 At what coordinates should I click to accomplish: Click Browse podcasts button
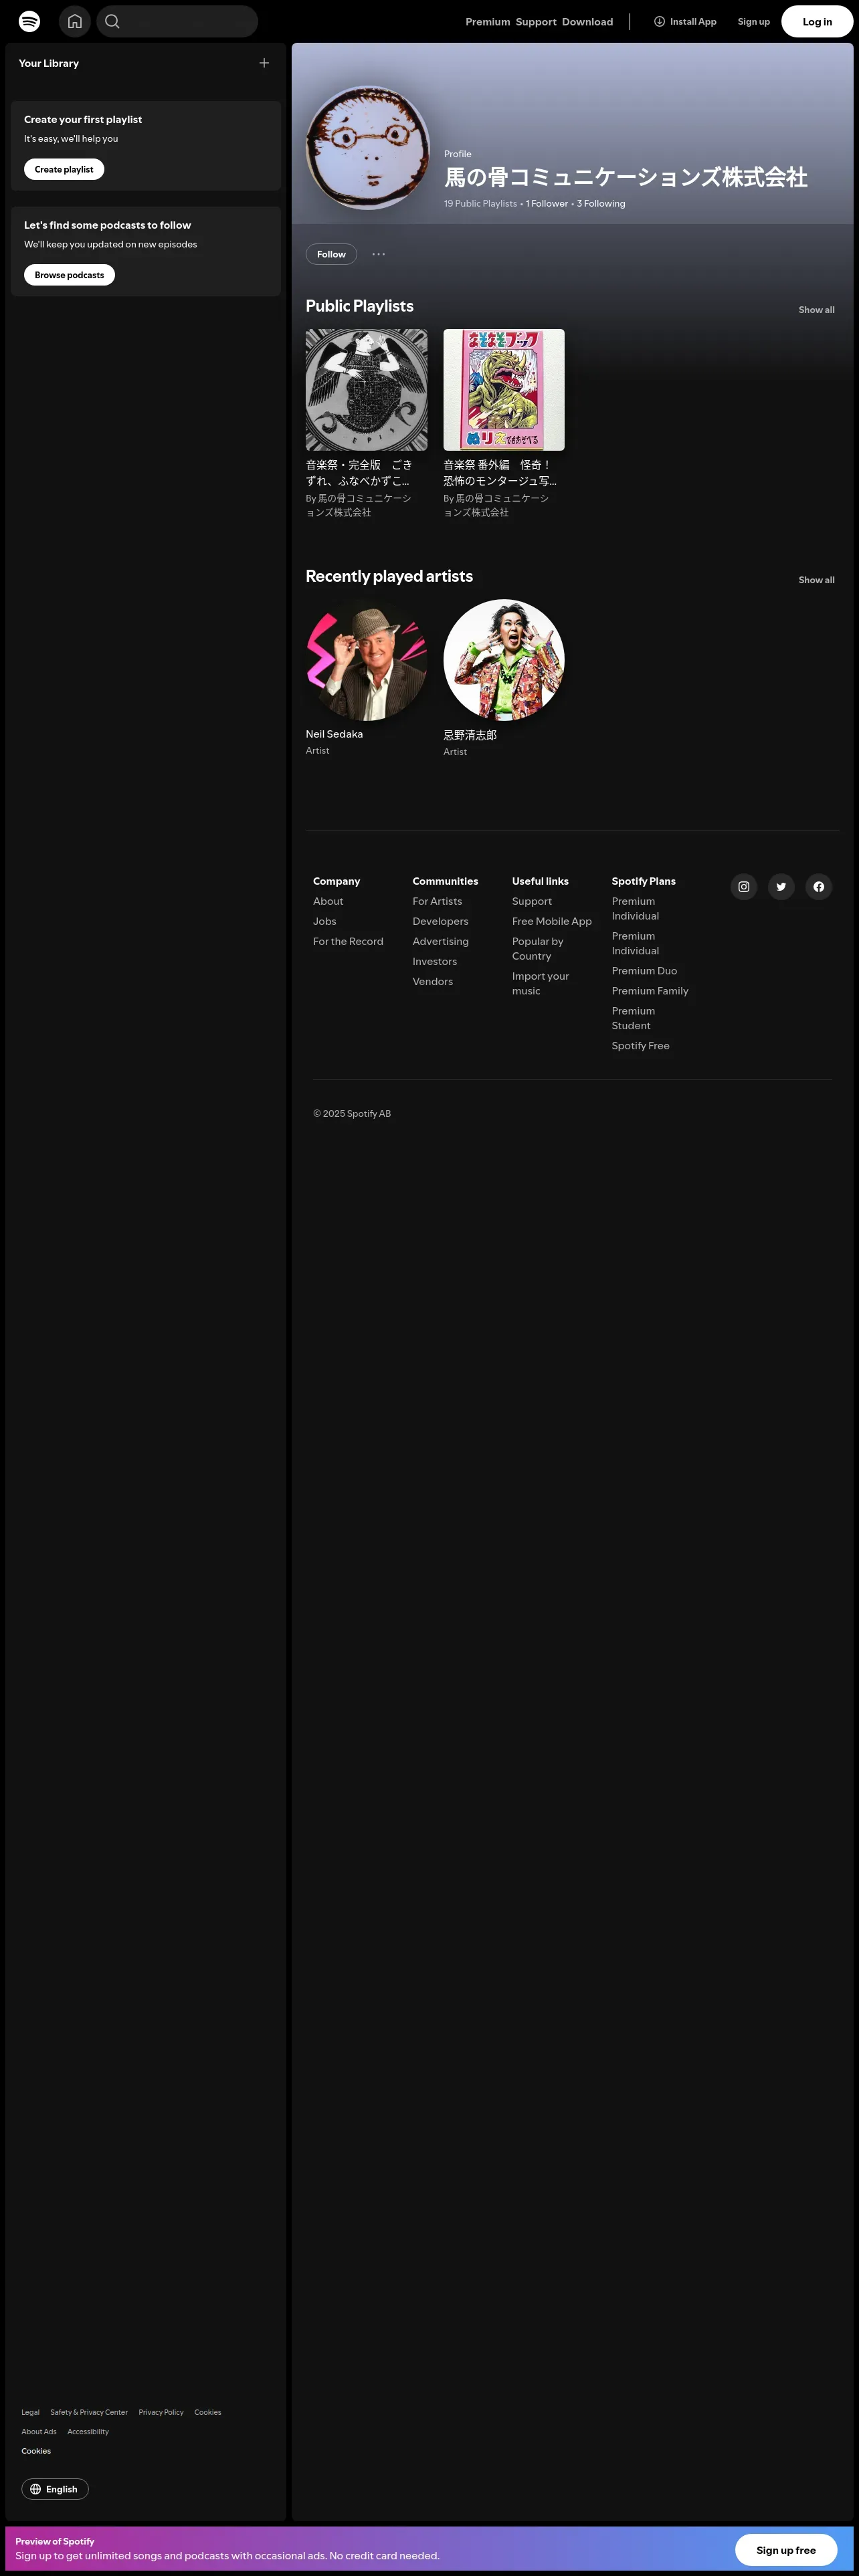(69, 275)
